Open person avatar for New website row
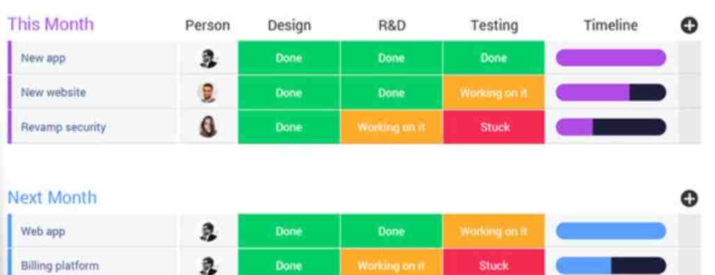The width and height of the screenshot is (715, 275). (x=208, y=93)
